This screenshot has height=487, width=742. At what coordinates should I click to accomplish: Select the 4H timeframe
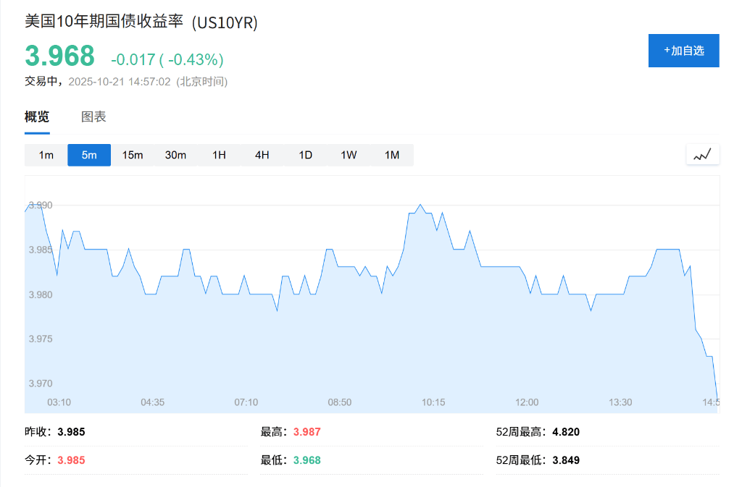[x=262, y=154]
